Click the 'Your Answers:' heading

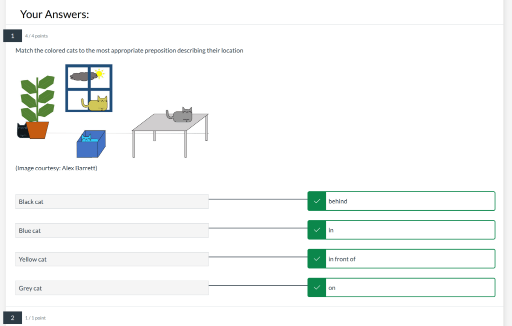[54, 14]
